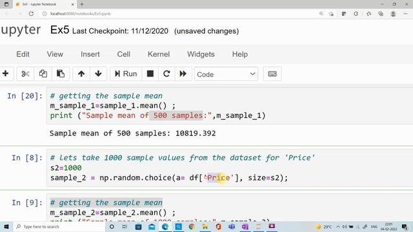The height and width of the screenshot is (232, 413).
Task: Click the Type here to search box
Action: (59, 226)
